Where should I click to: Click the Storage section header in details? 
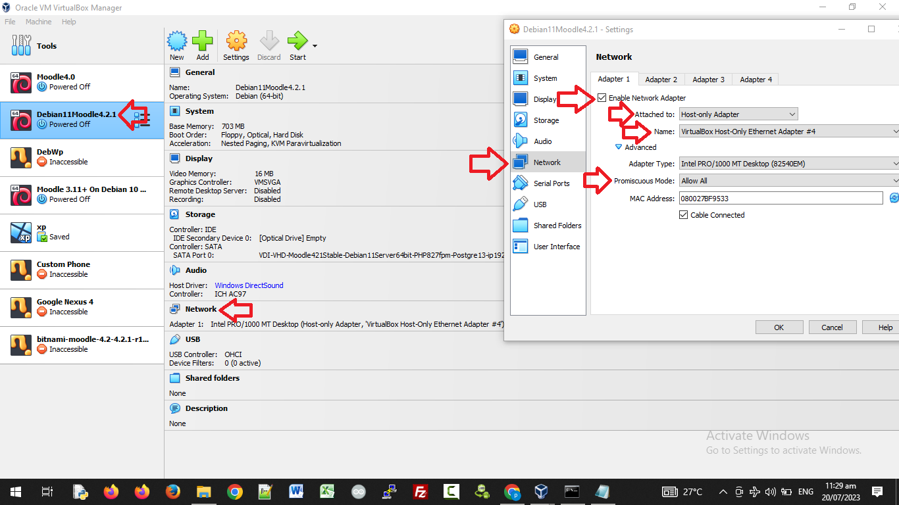(x=200, y=214)
